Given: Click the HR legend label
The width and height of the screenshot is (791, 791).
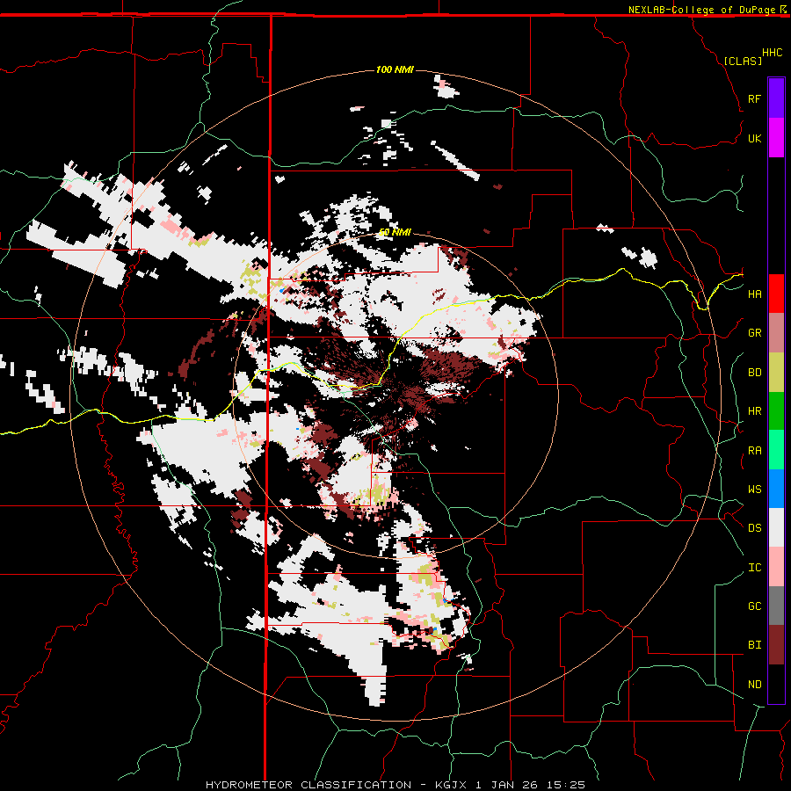Looking at the screenshot, I should (x=754, y=411).
